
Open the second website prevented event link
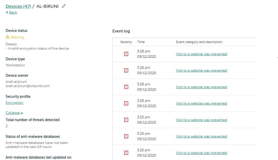[201, 70]
